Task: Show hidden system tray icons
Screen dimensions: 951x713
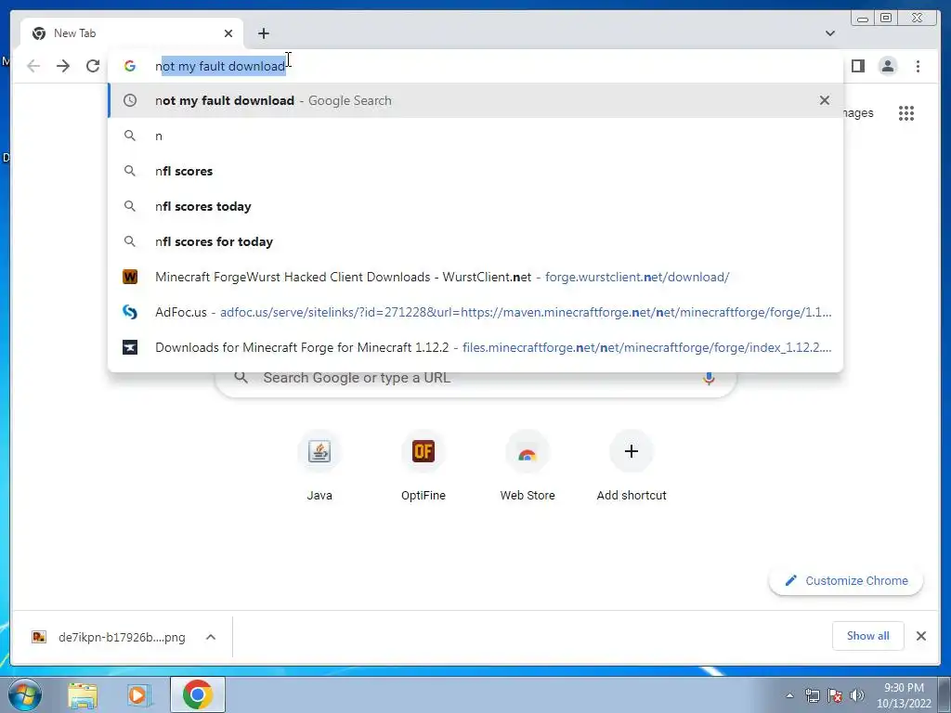Action: pyautogui.click(x=789, y=695)
